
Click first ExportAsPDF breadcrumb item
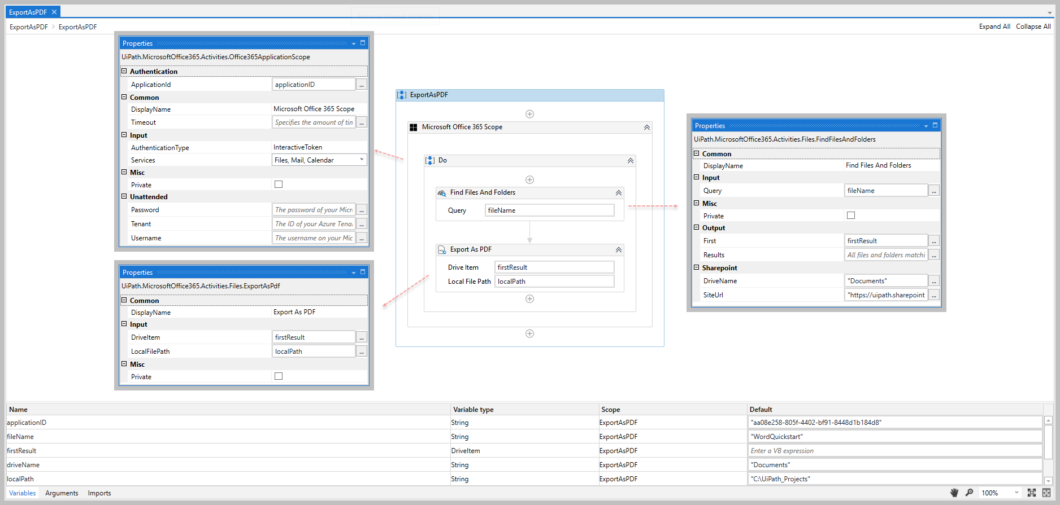tap(29, 27)
